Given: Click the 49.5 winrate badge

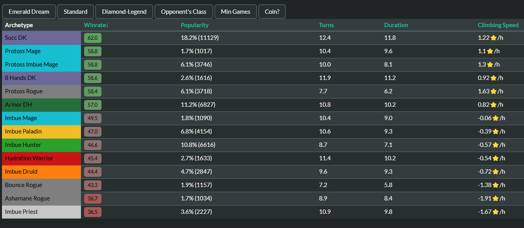Looking at the screenshot, I should coord(93,119).
